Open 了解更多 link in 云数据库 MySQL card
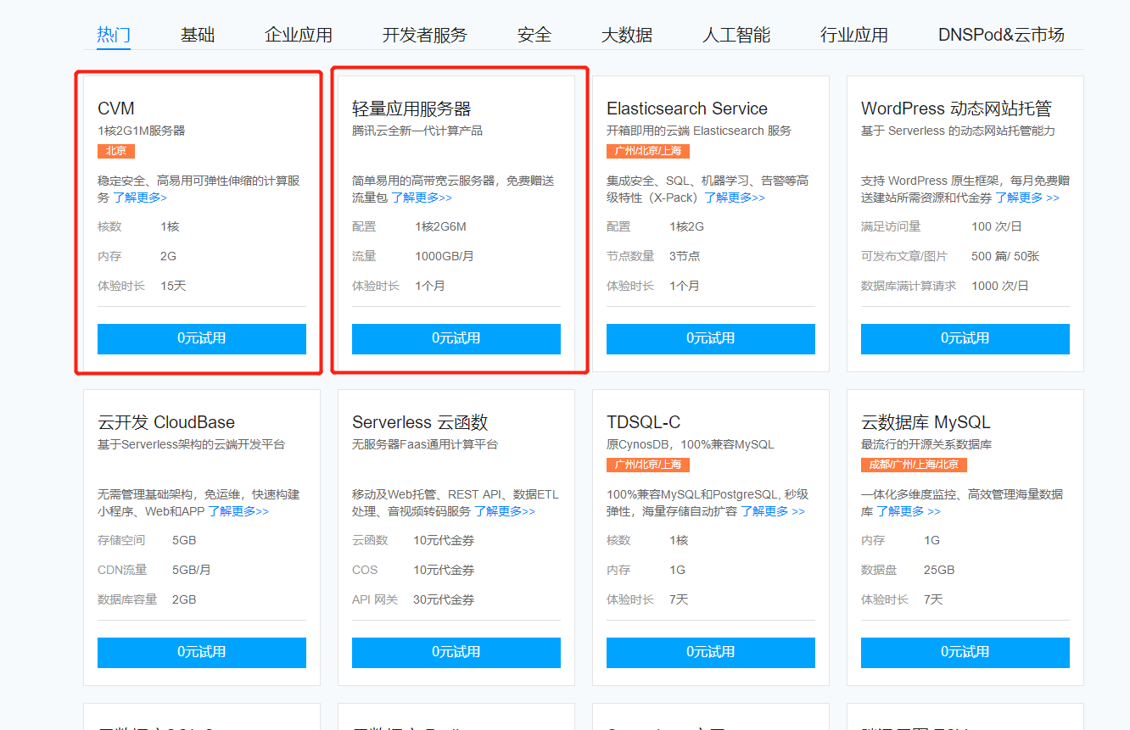Screen dimensions: 1130x730 point(909,511)
